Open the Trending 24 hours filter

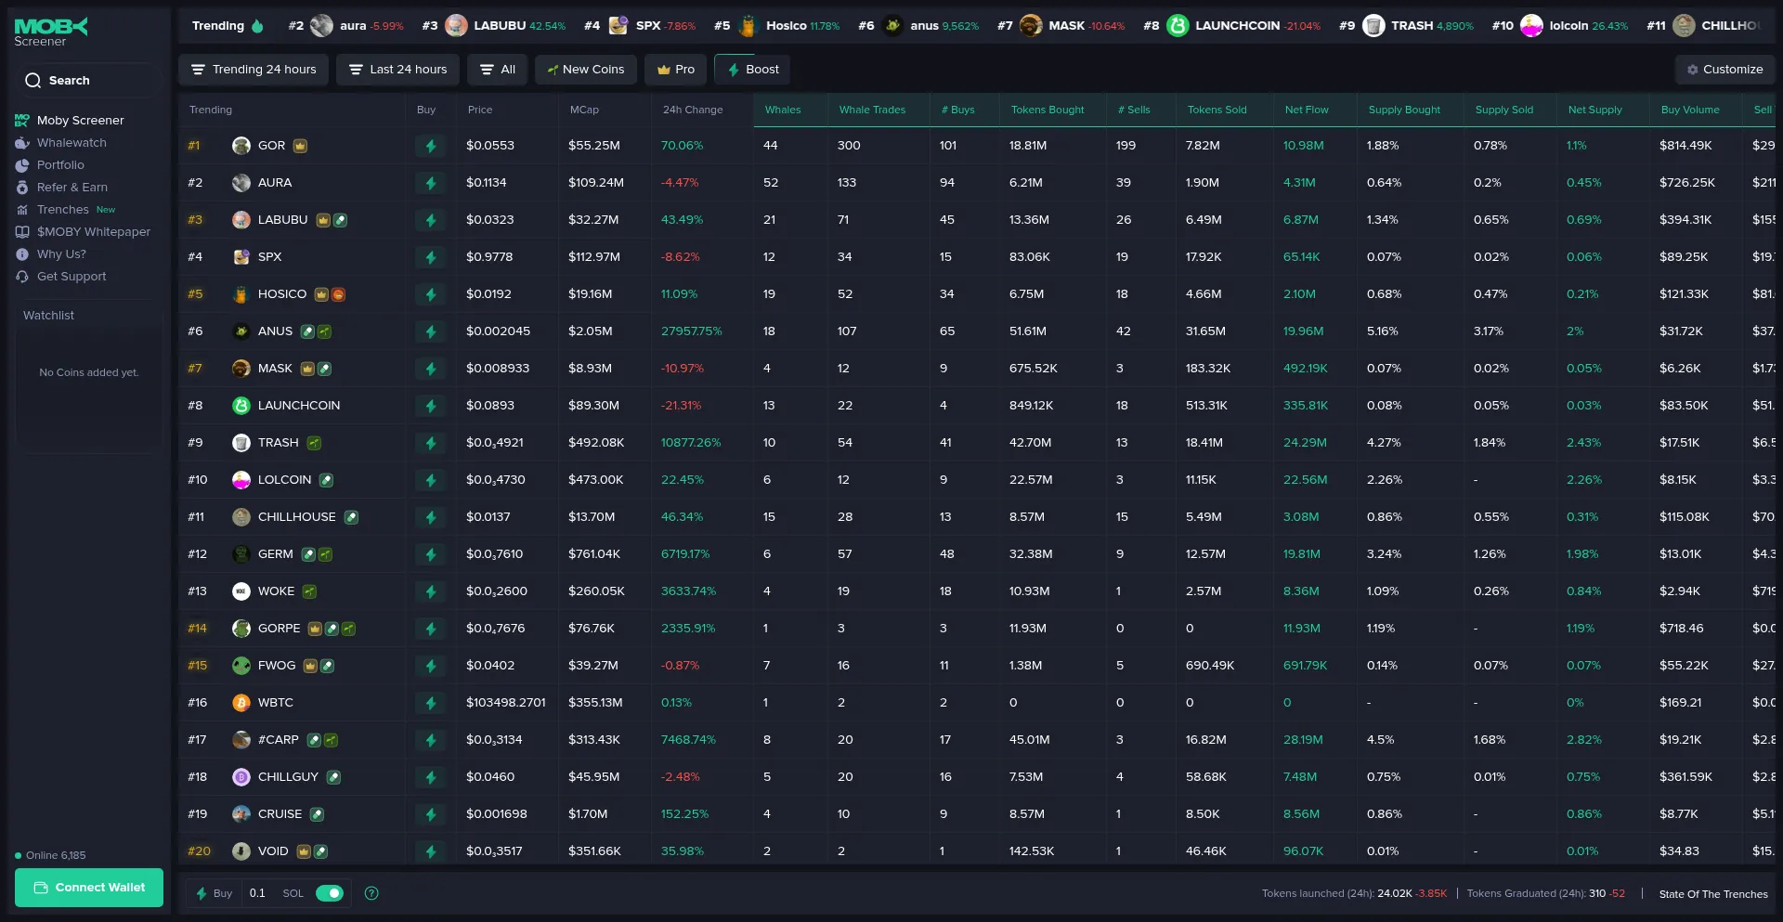(x=254, y=70)
